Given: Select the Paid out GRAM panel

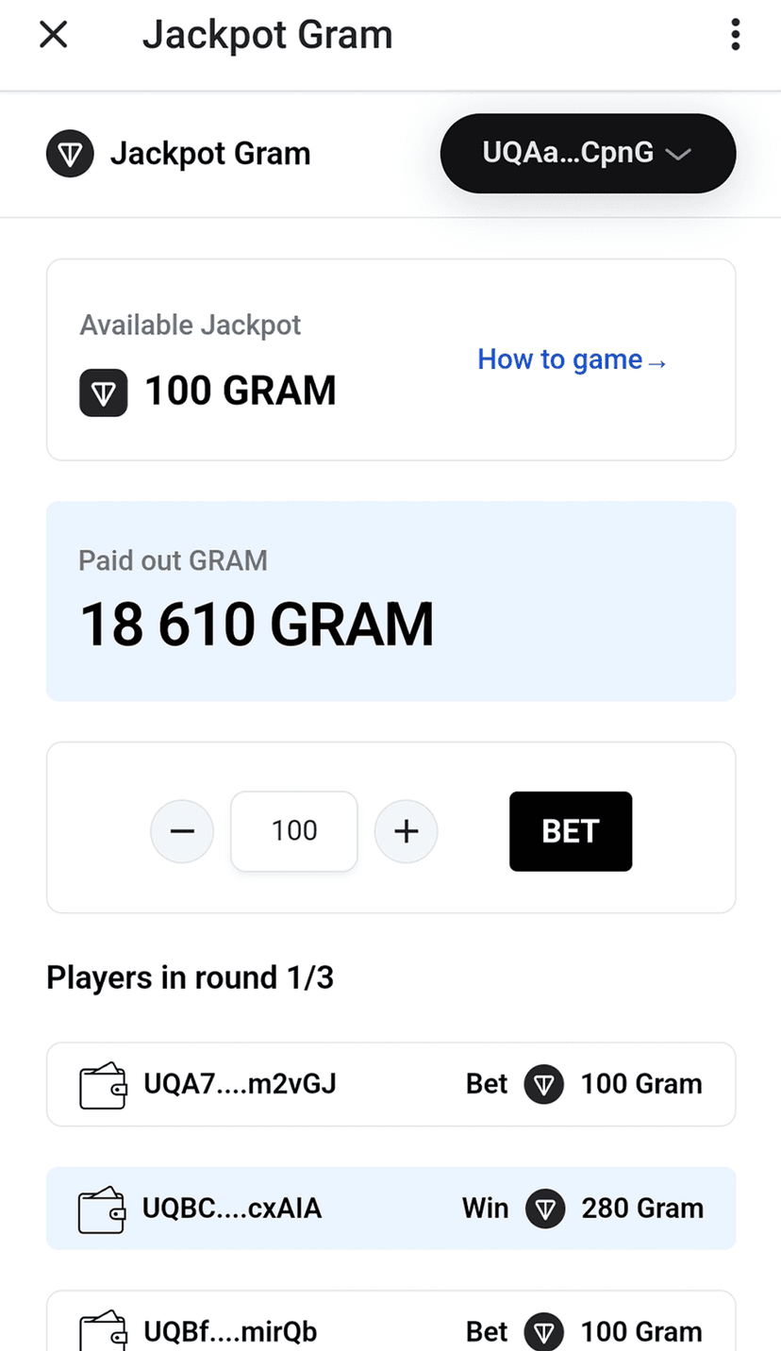Looking at the screenshot, I should pos(390,601).
